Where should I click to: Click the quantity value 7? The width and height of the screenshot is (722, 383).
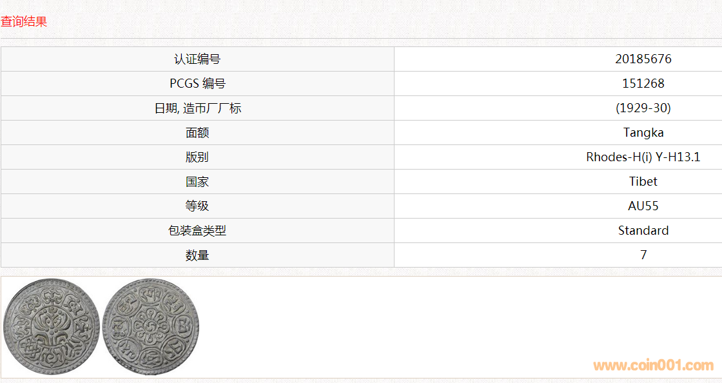pyautogui.click(x=643, y=255)
